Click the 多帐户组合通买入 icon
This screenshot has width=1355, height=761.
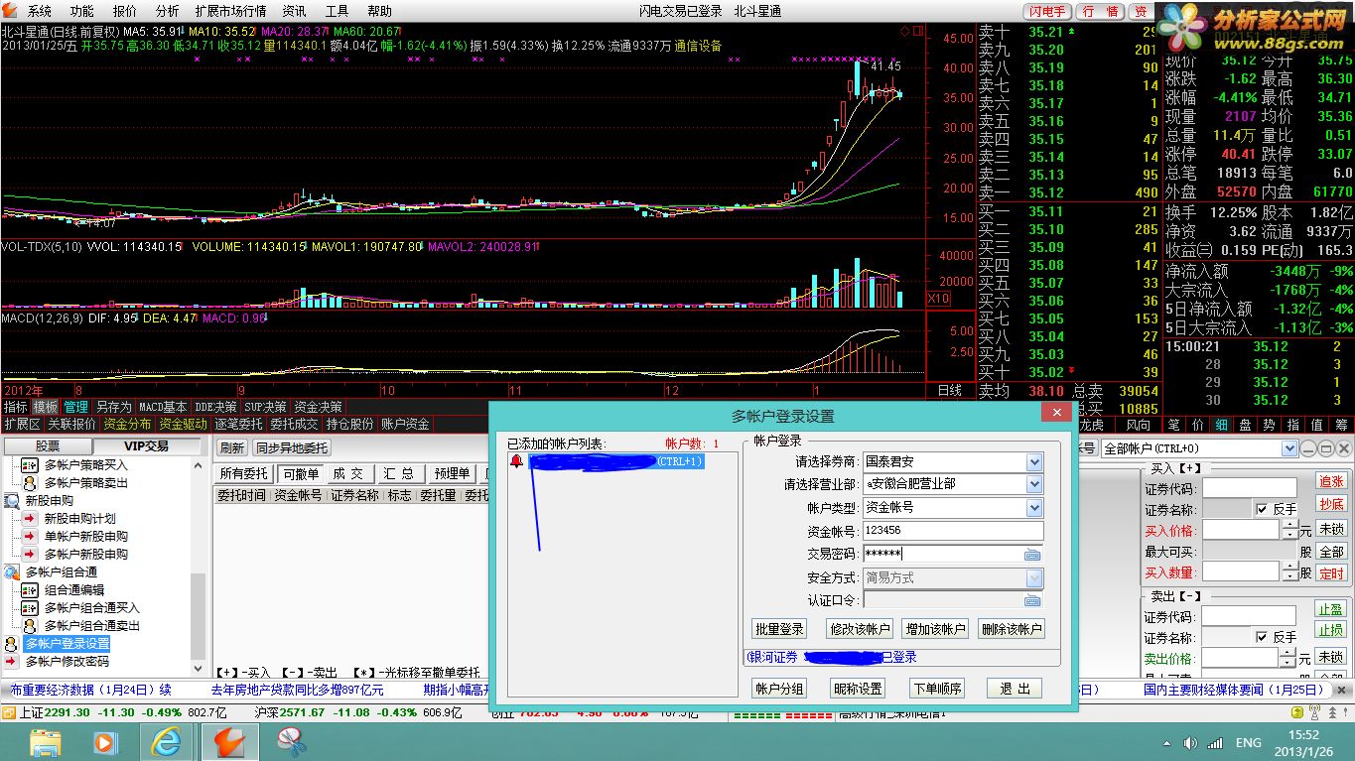click(30, 607)
